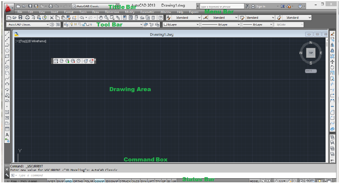This screenshot has height=185, width=341.
Task: Toggle OSNAP in status bar
Action: point(100,181)
